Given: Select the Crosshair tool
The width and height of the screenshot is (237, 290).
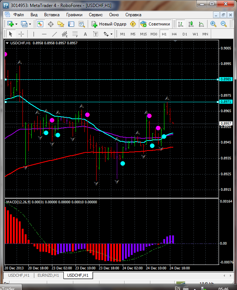Looking at the screenshot, I should [x=21, y=34].
